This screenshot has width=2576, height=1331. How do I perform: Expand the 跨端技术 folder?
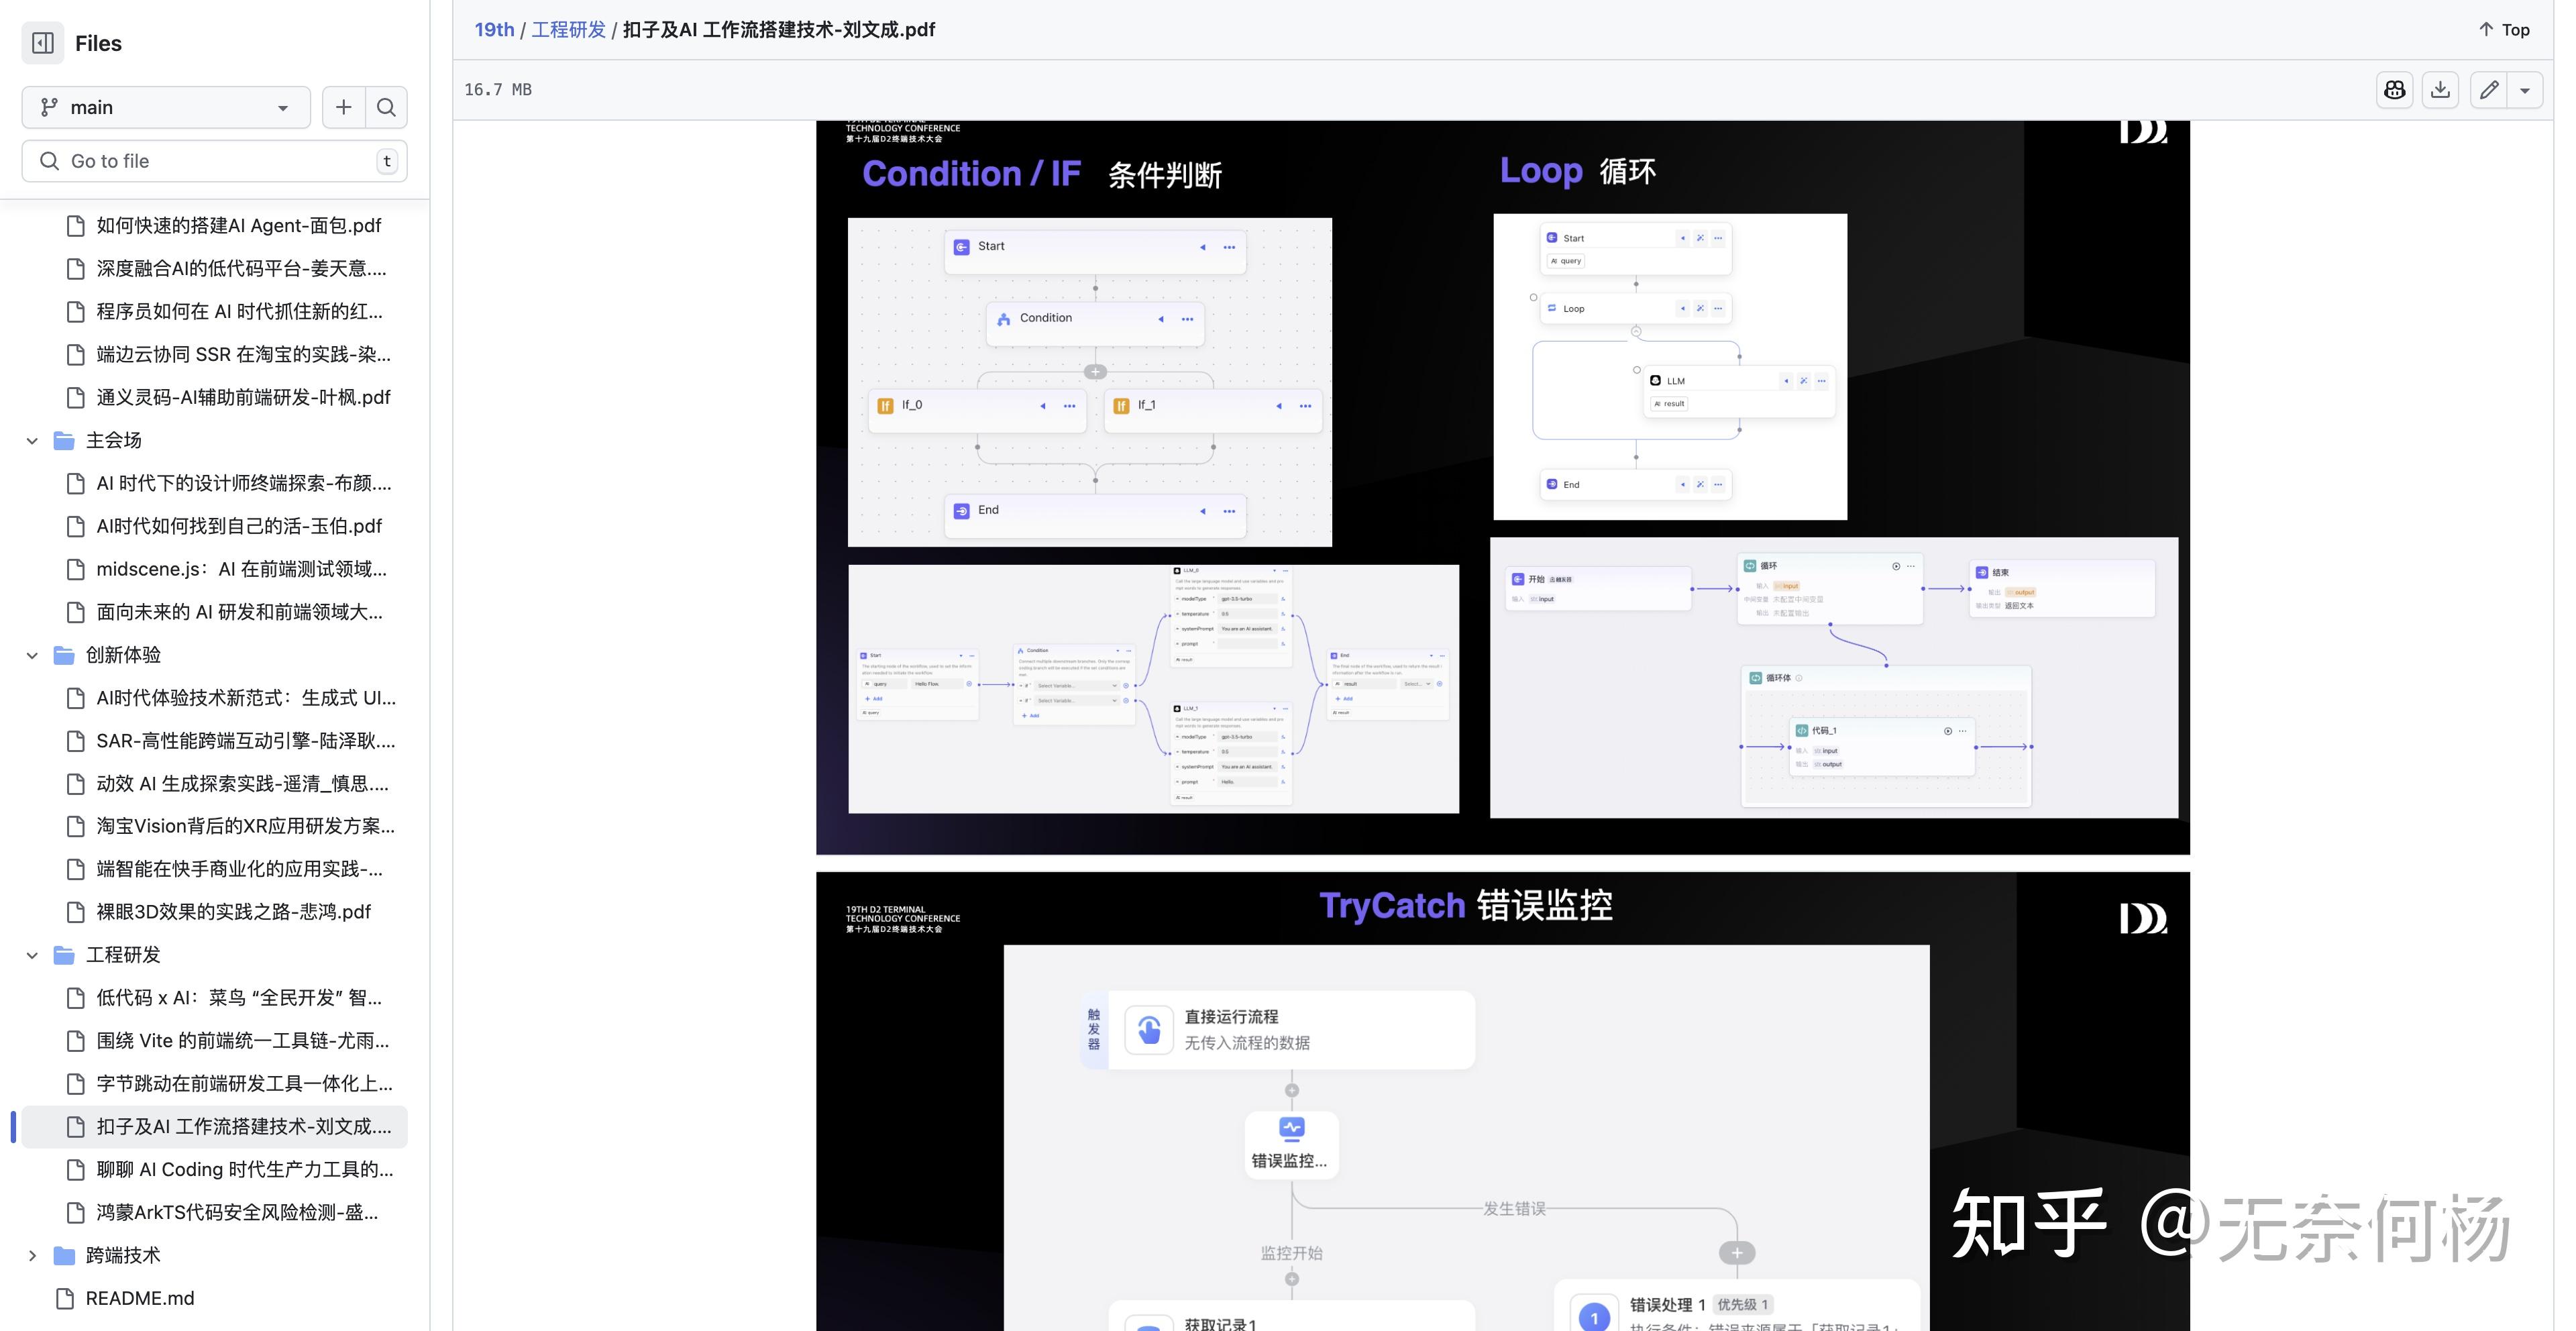[x=31, y=1256]
